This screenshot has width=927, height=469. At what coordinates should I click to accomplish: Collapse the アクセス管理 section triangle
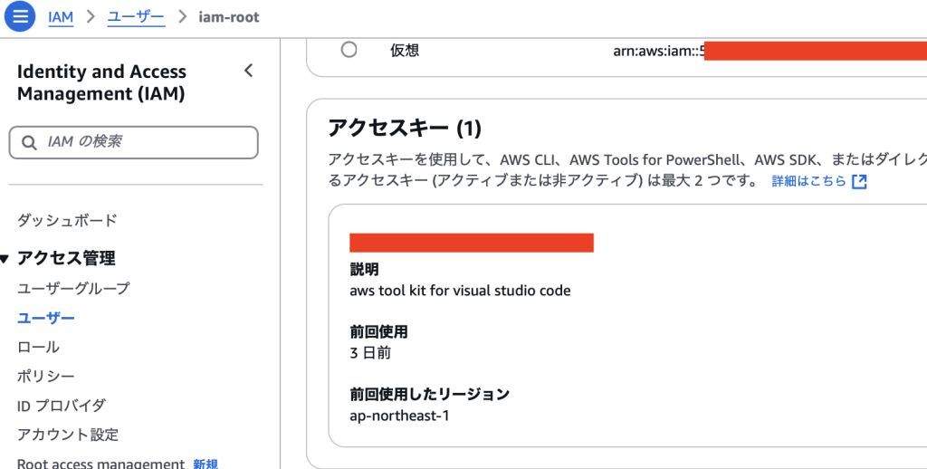point(5,259)
